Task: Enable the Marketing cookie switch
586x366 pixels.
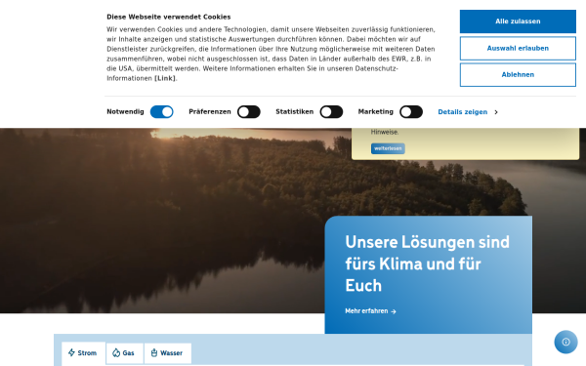Action: (411, 111)
